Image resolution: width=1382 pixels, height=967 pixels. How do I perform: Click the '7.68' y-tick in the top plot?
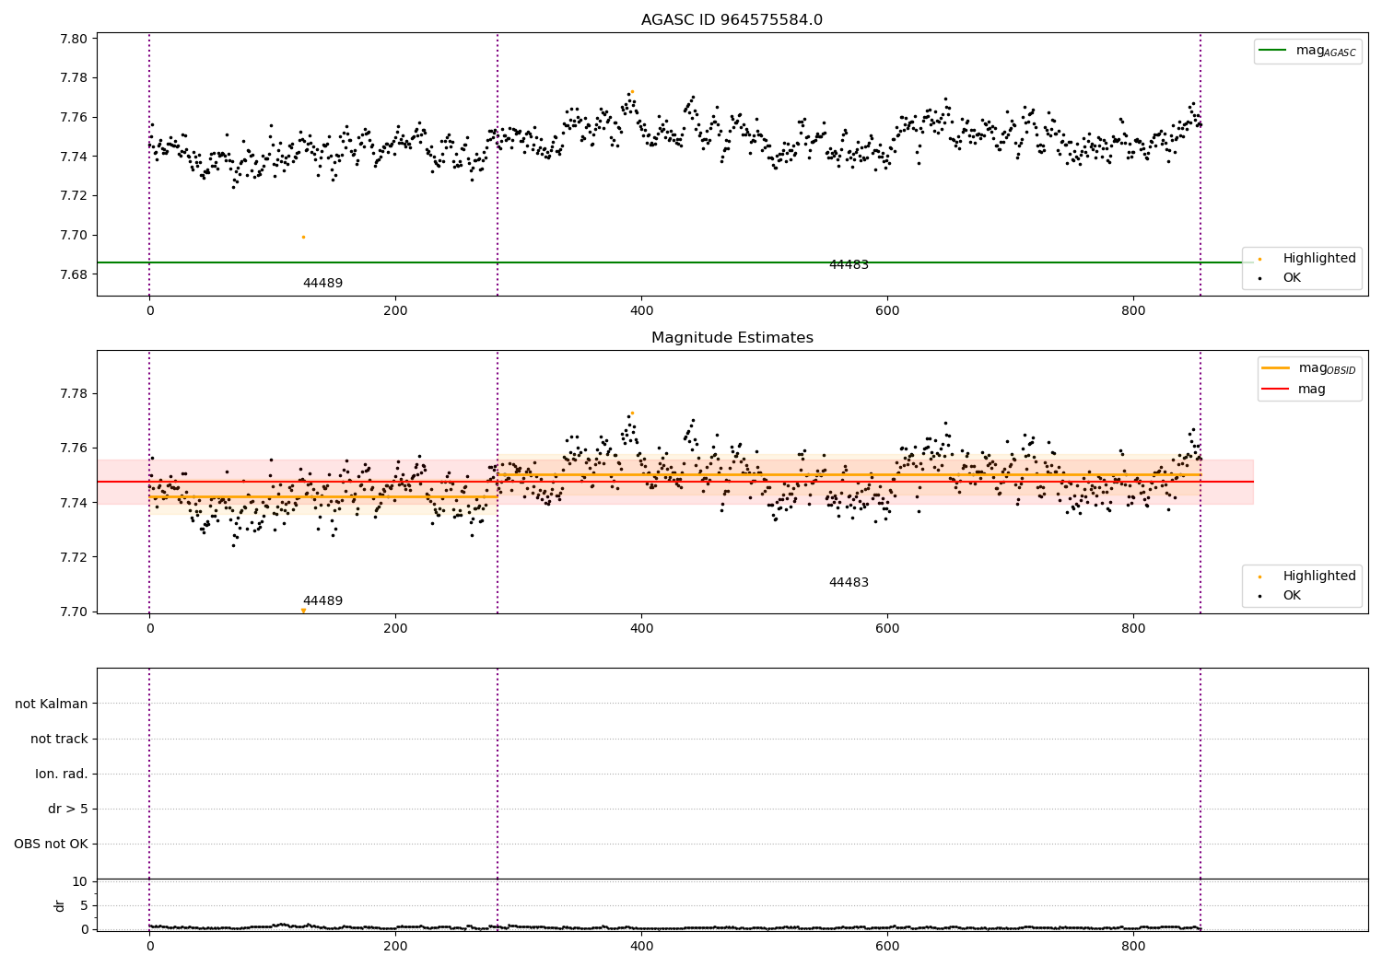point(74,274)
